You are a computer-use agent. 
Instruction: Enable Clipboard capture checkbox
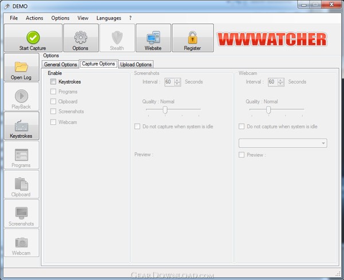pos(53,101)
